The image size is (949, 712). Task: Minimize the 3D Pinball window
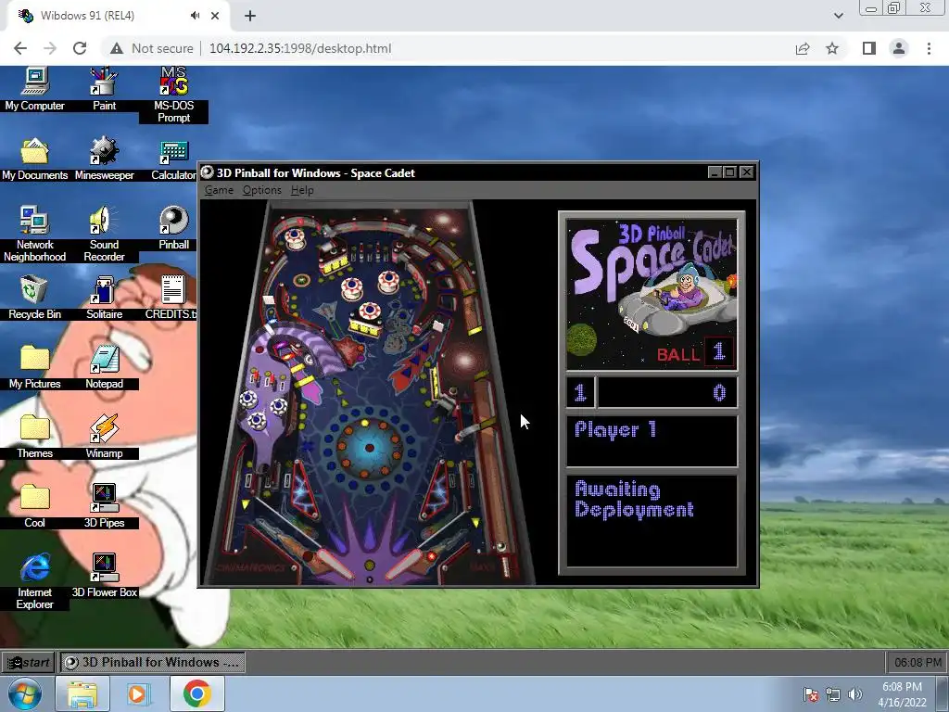[715, 172]
